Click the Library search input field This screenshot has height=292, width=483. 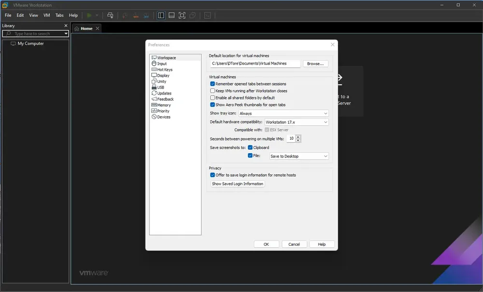35,34
